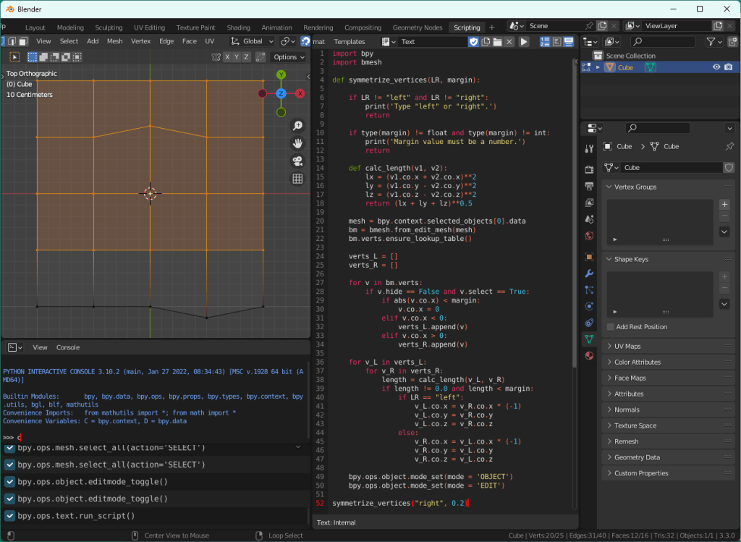The width and height of the screenshot is (741, 542).
Task: Open the Templates menu in text editor
Action: [349, 42]
